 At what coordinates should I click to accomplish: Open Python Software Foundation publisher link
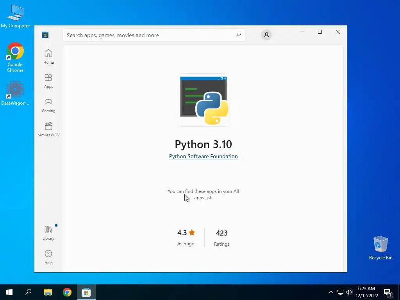(x=203, y=156)
